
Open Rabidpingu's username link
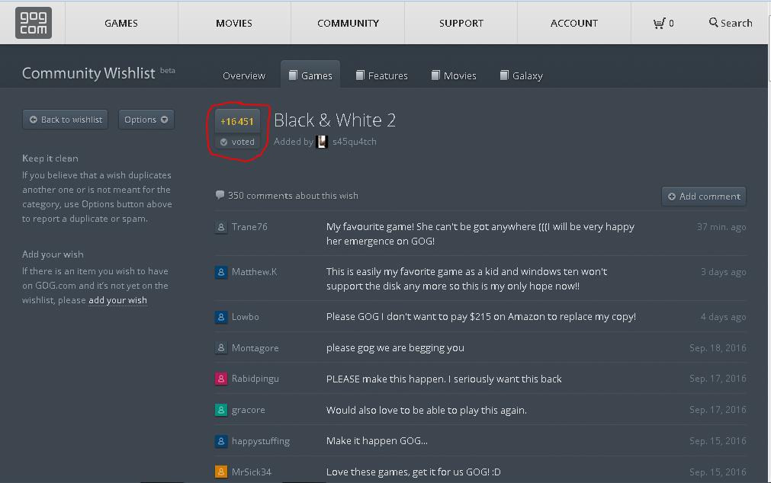click(255, 379)
